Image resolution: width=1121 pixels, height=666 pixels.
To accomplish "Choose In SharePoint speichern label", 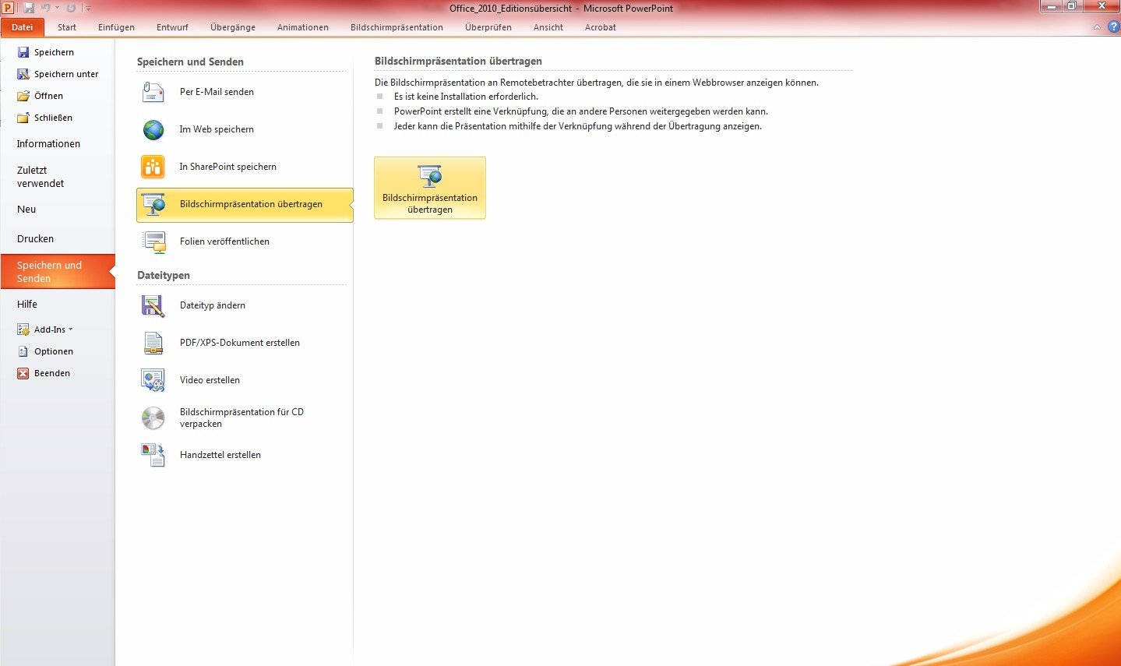I will (228, 167).
